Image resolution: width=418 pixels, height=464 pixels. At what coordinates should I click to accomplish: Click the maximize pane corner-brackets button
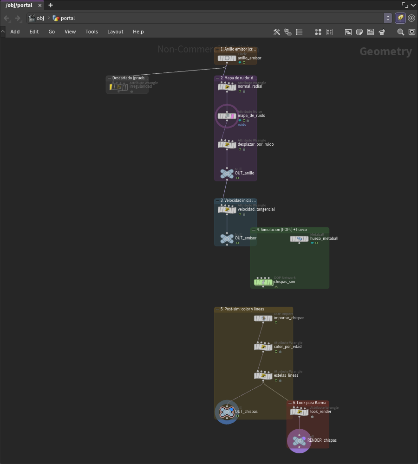(405, 5)
